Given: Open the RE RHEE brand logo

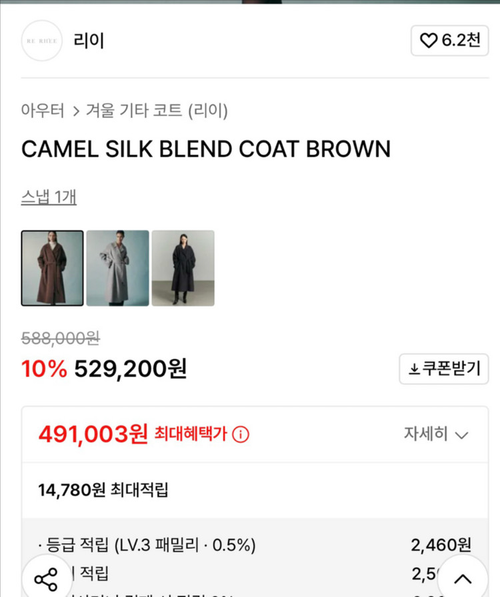Looking at the screenshot, I should tap(42, 41).
